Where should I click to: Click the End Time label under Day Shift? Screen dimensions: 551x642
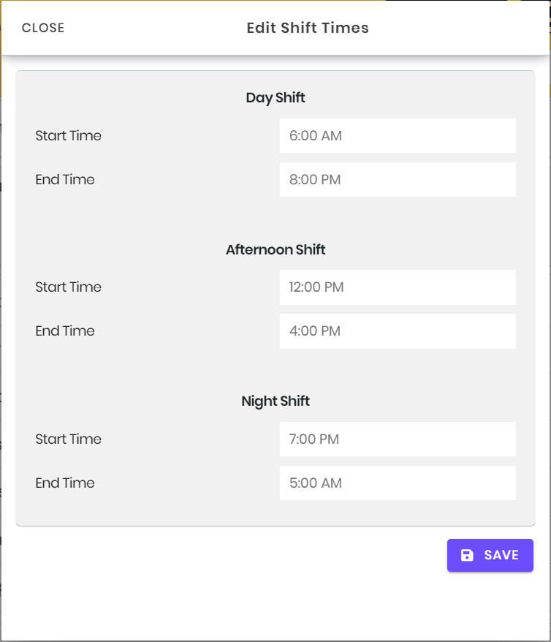pos(65,179)
